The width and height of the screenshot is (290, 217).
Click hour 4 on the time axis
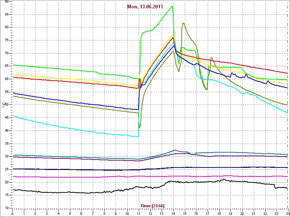[x=58, y=213]
